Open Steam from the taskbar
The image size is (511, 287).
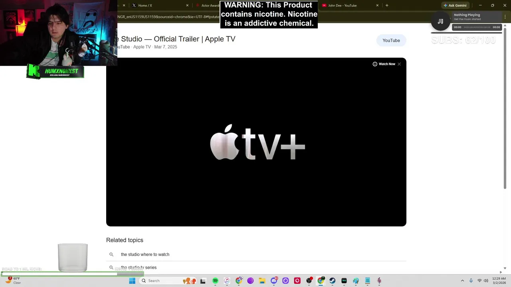332,281
